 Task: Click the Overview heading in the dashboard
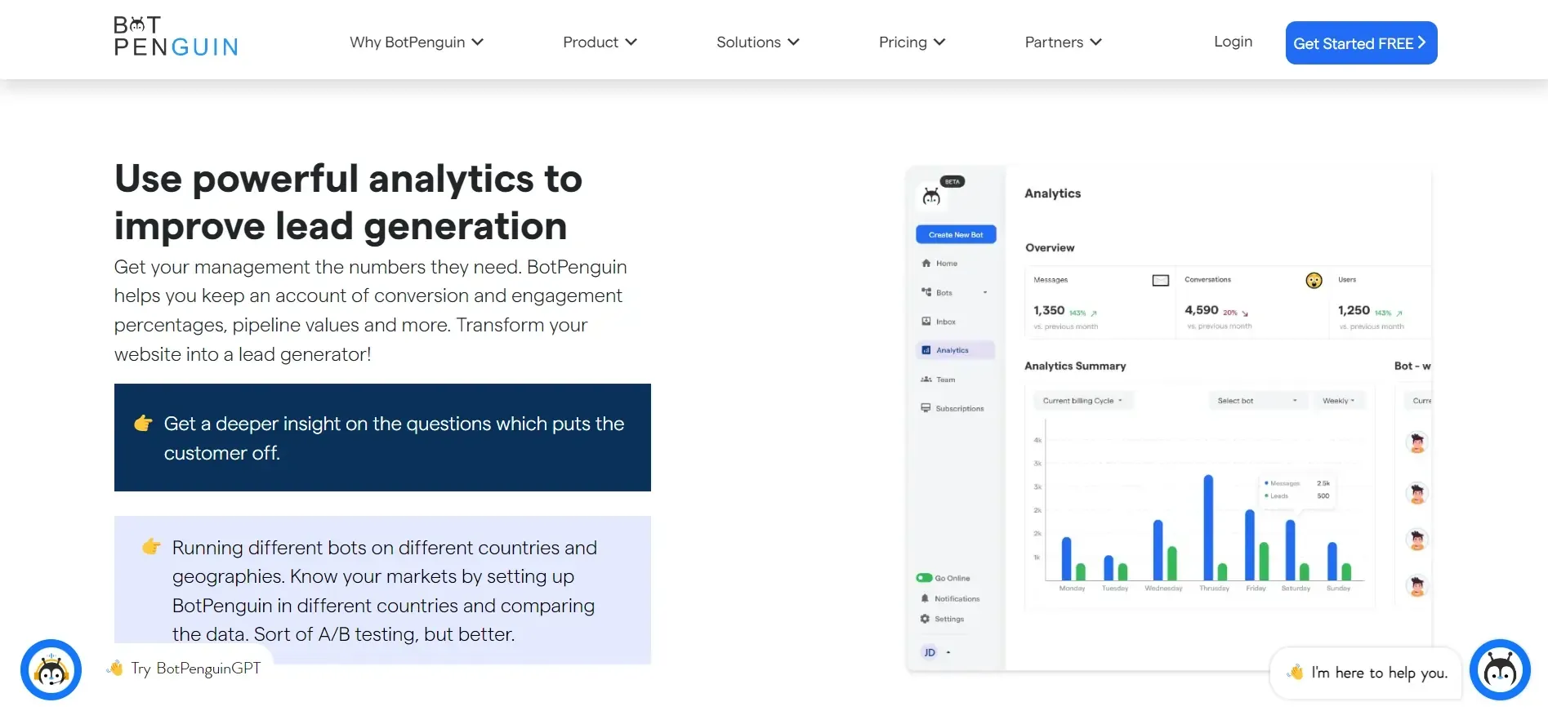point(1050,247)
